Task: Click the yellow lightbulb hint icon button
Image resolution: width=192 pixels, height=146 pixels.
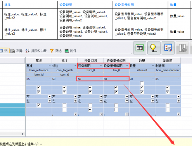Action: (154, 48)
